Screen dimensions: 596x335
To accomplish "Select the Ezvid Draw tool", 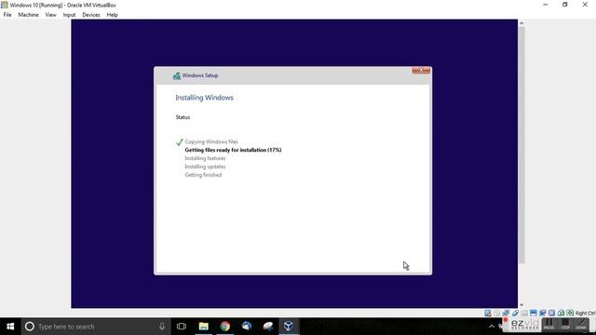I will (x=581, y=324).
